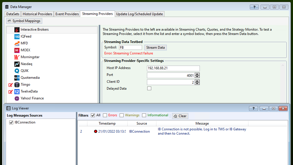Click the log row number 2 cell
The image size is (293, 165).
coord(81,131)
